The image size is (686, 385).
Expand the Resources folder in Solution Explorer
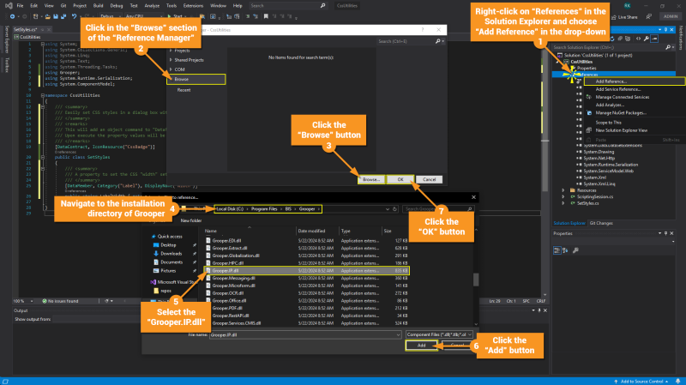click(x=563, y=190)
